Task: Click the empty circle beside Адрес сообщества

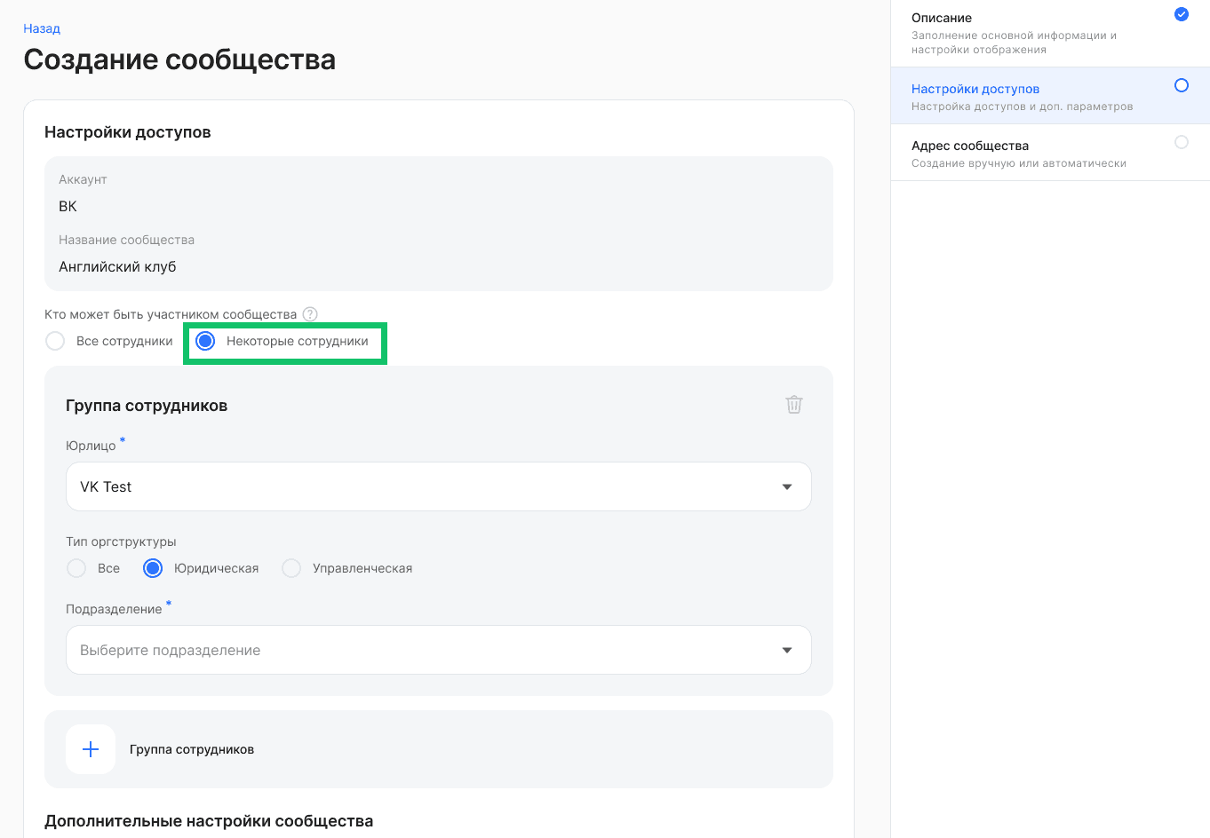Action: click(1182, 142)
